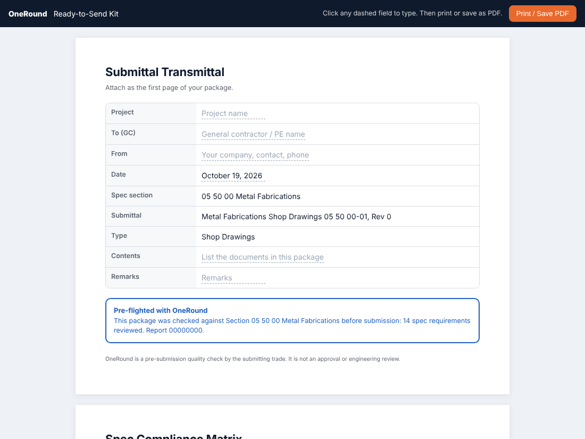
Task: Select the Your company, contact, phone field
Action: coord(255,155)
